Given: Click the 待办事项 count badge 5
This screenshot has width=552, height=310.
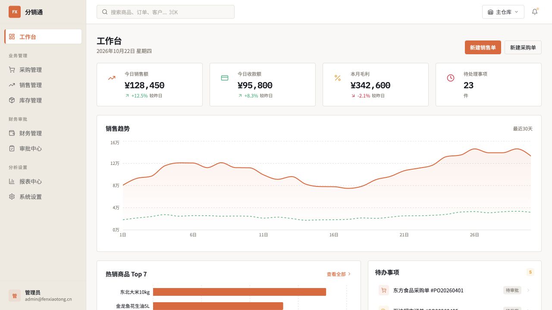Looking at the screenshot, I should click(530, 272).
